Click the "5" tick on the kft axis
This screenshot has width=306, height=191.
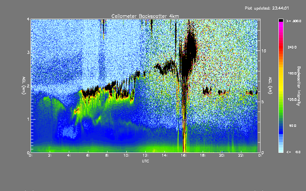point(263,102)
